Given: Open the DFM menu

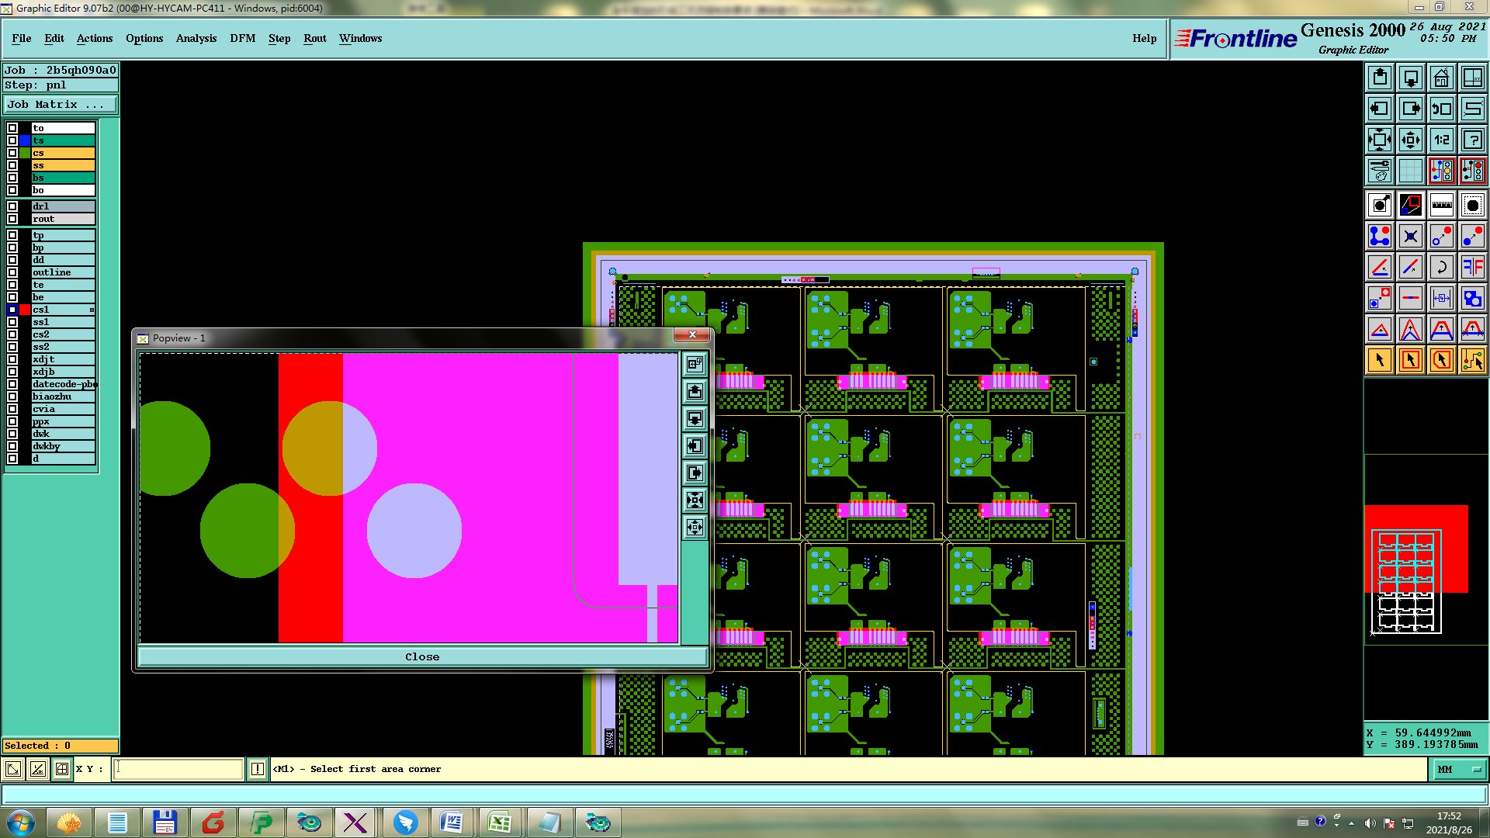Looking at the screenshot, I should tap(242, 38).
